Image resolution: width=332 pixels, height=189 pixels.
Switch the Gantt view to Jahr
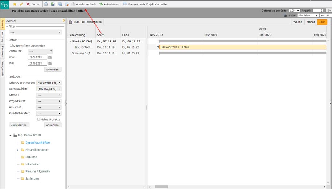(322, 22)
